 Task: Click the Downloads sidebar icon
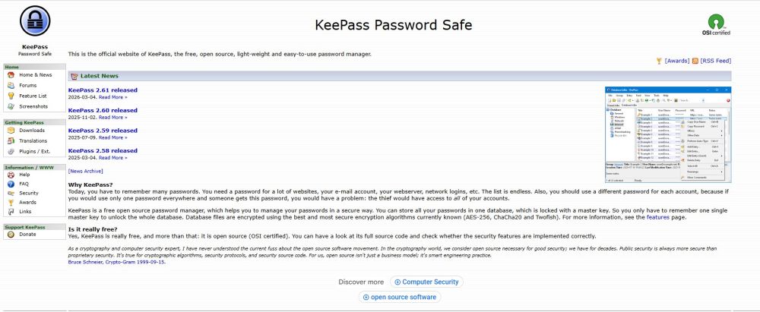coord(11,131)
